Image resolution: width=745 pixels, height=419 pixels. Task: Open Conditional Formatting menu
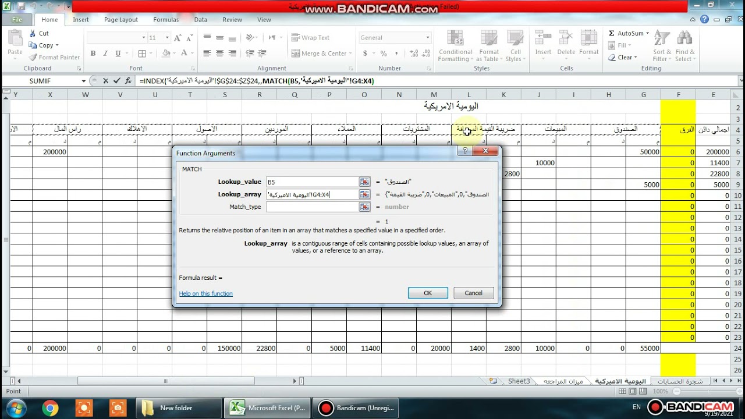tap(455, 46)
